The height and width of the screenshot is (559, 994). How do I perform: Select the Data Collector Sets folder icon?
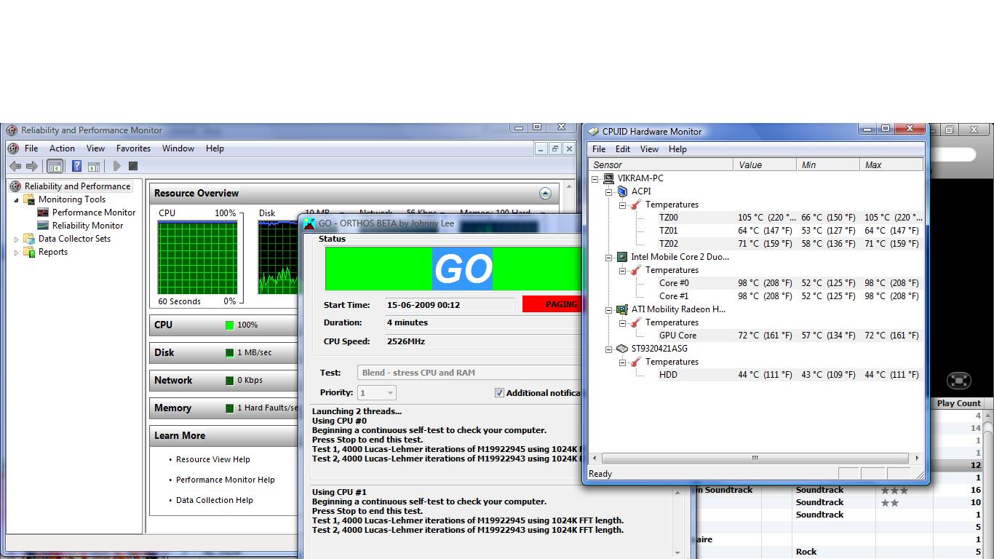29,239
